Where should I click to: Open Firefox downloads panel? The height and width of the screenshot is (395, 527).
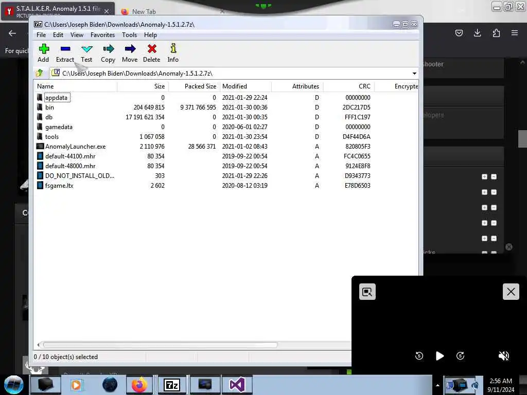pos(477,33)
